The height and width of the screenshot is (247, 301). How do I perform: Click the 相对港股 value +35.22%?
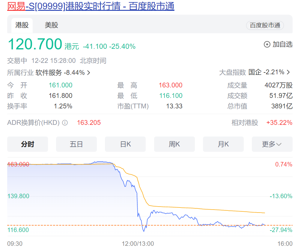279,122
